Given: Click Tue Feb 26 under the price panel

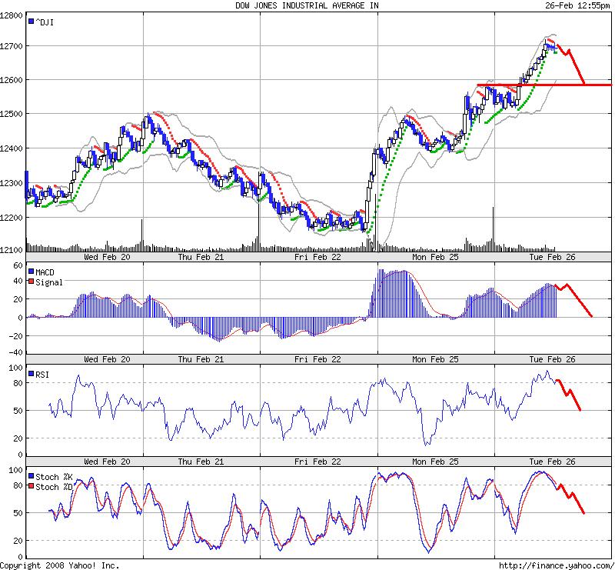Looking at the screenshot, I should click(x=552, y=257).
